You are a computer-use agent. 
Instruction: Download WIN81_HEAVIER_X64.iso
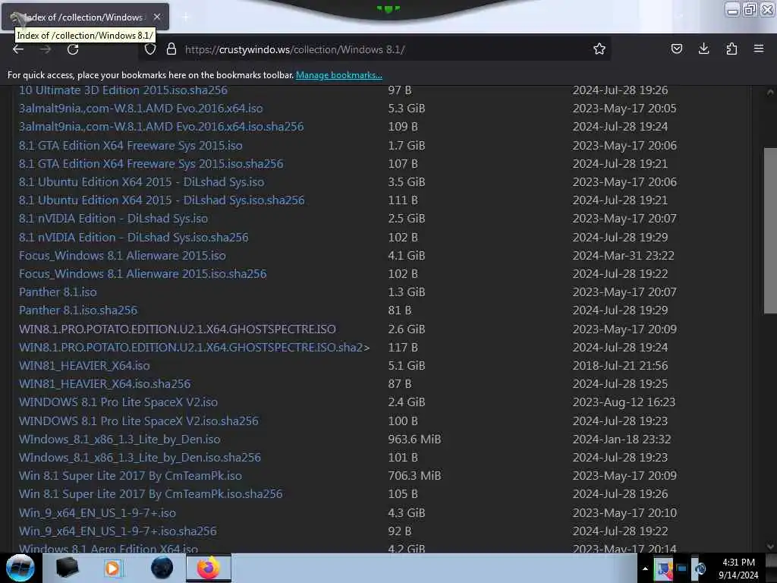click(x=84, y=366)
